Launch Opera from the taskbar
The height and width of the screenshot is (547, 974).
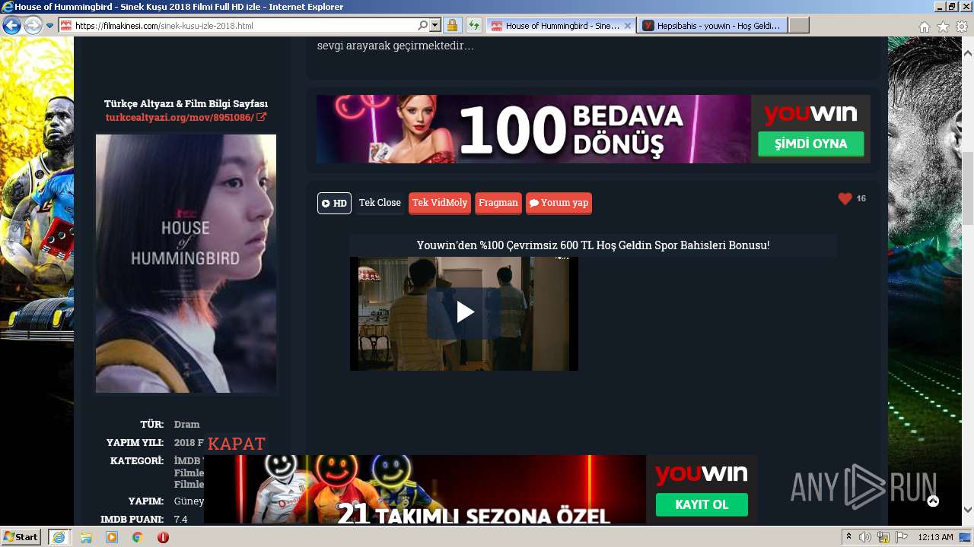pyautogui.click(x=163, y=537)
